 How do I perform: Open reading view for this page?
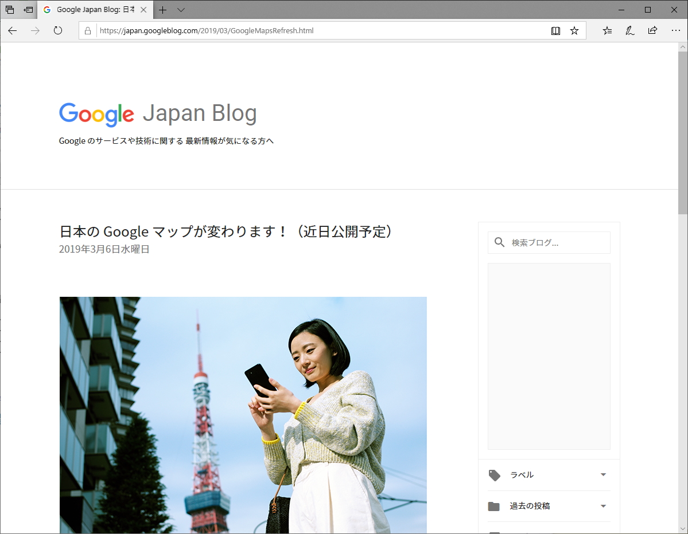pos(555,30)
